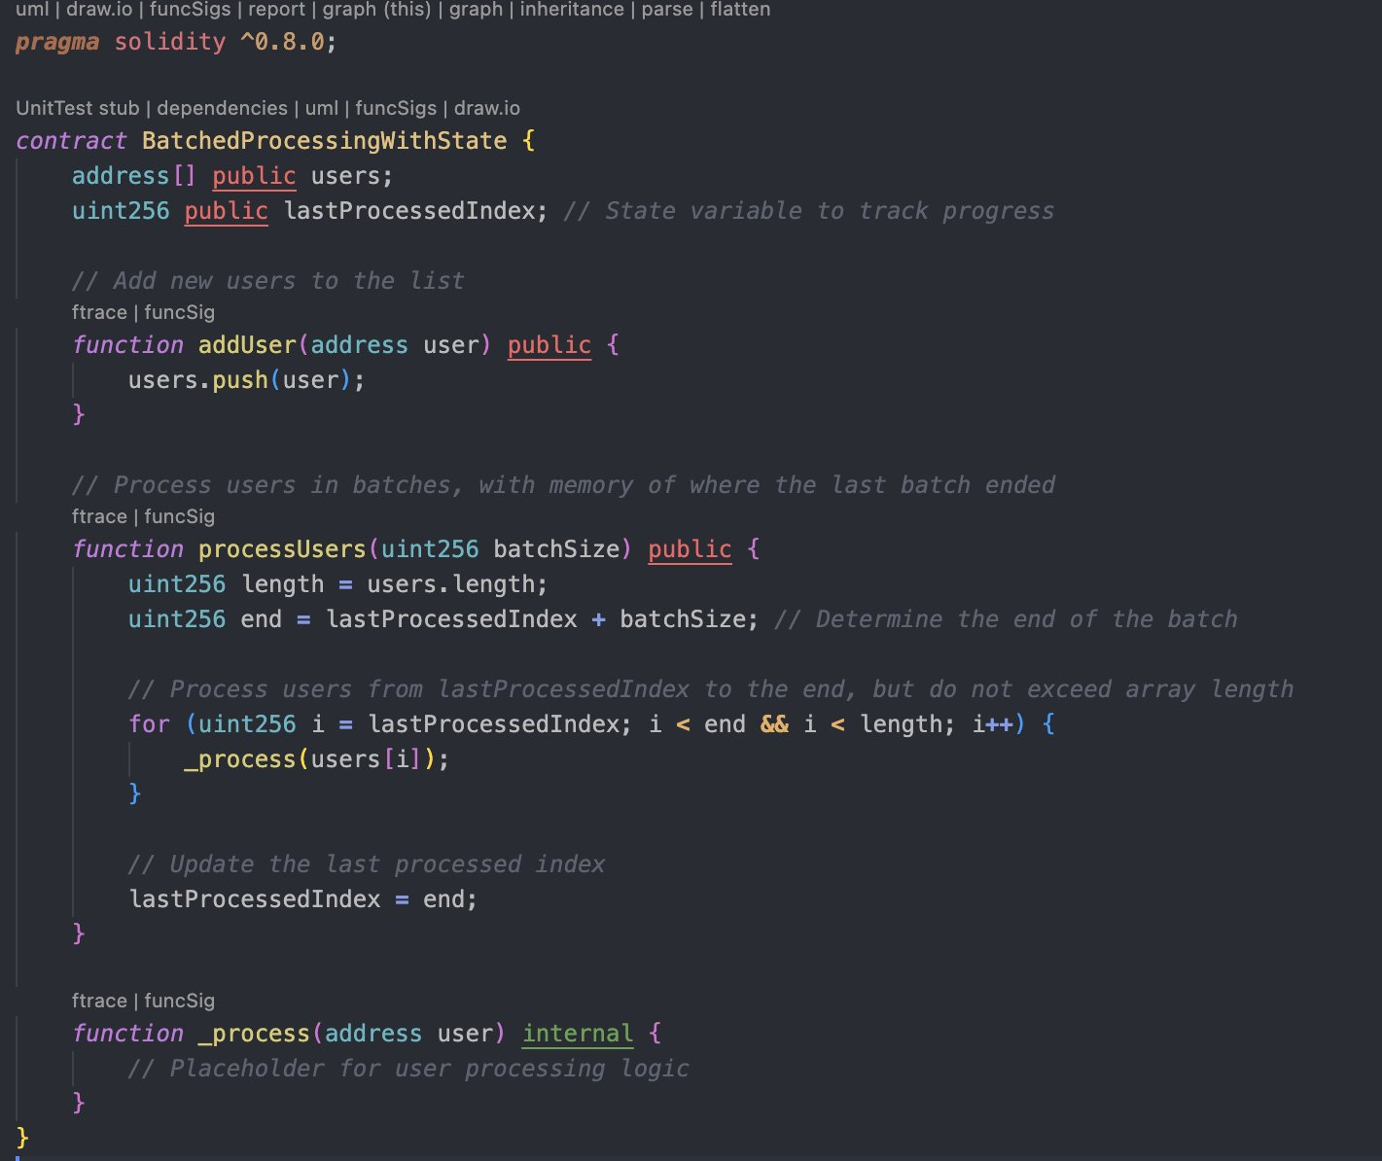The width and height of the screenshot is (1382, 1161).
Task: Select the processUsers function name
Action: coord(282,549)
